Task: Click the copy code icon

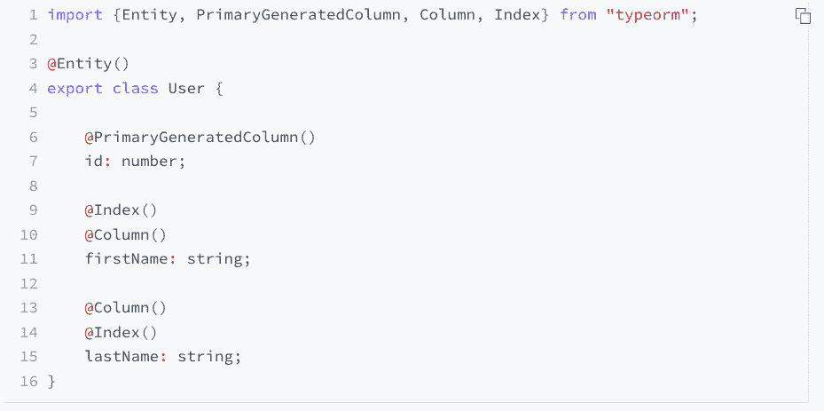Action: [x=803, y=16]
